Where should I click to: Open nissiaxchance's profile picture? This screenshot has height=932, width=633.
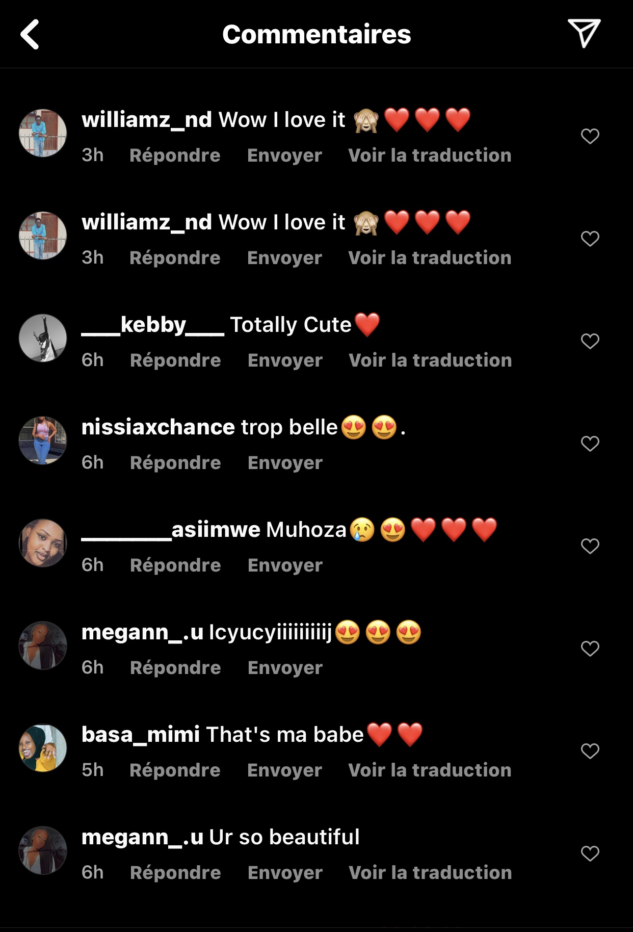[43, 441]
